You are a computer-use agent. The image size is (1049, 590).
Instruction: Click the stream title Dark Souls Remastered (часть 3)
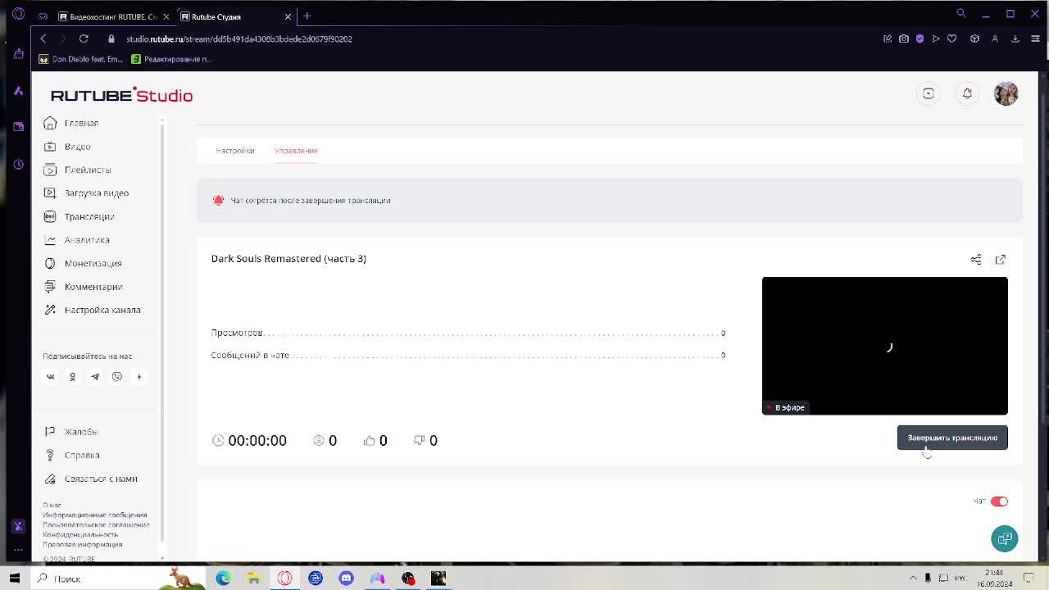click(288, 259)
